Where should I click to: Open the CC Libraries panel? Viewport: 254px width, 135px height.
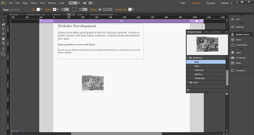click(240, 58)
